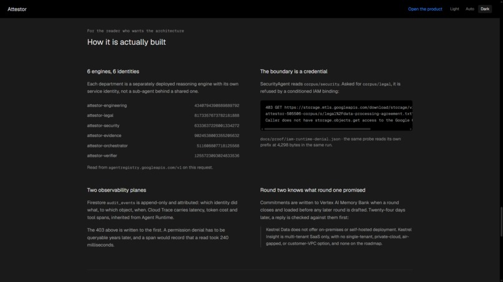Click the ID number for attestor-orchestrator
This screenshot has height=282, width=503.
[x=218, y=146]
